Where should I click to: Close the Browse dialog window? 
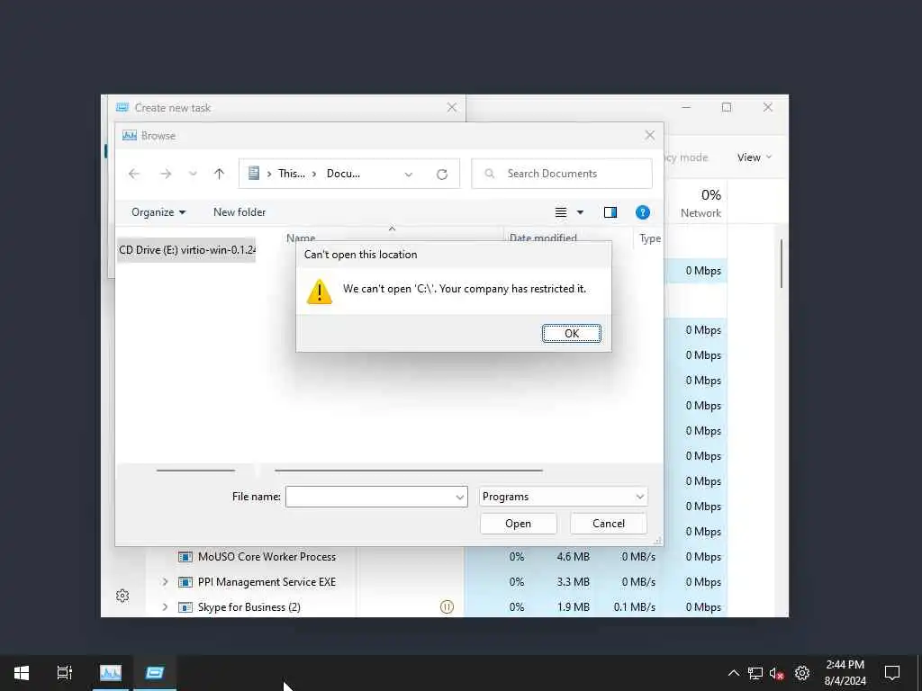tap(650, 135)
